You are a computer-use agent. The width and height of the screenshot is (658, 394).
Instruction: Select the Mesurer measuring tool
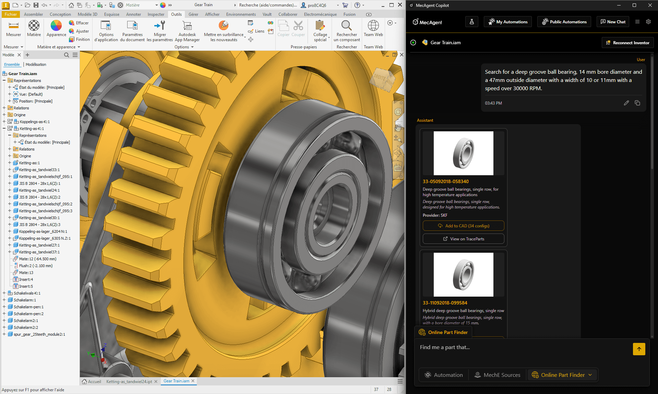(x=13, y=28)
